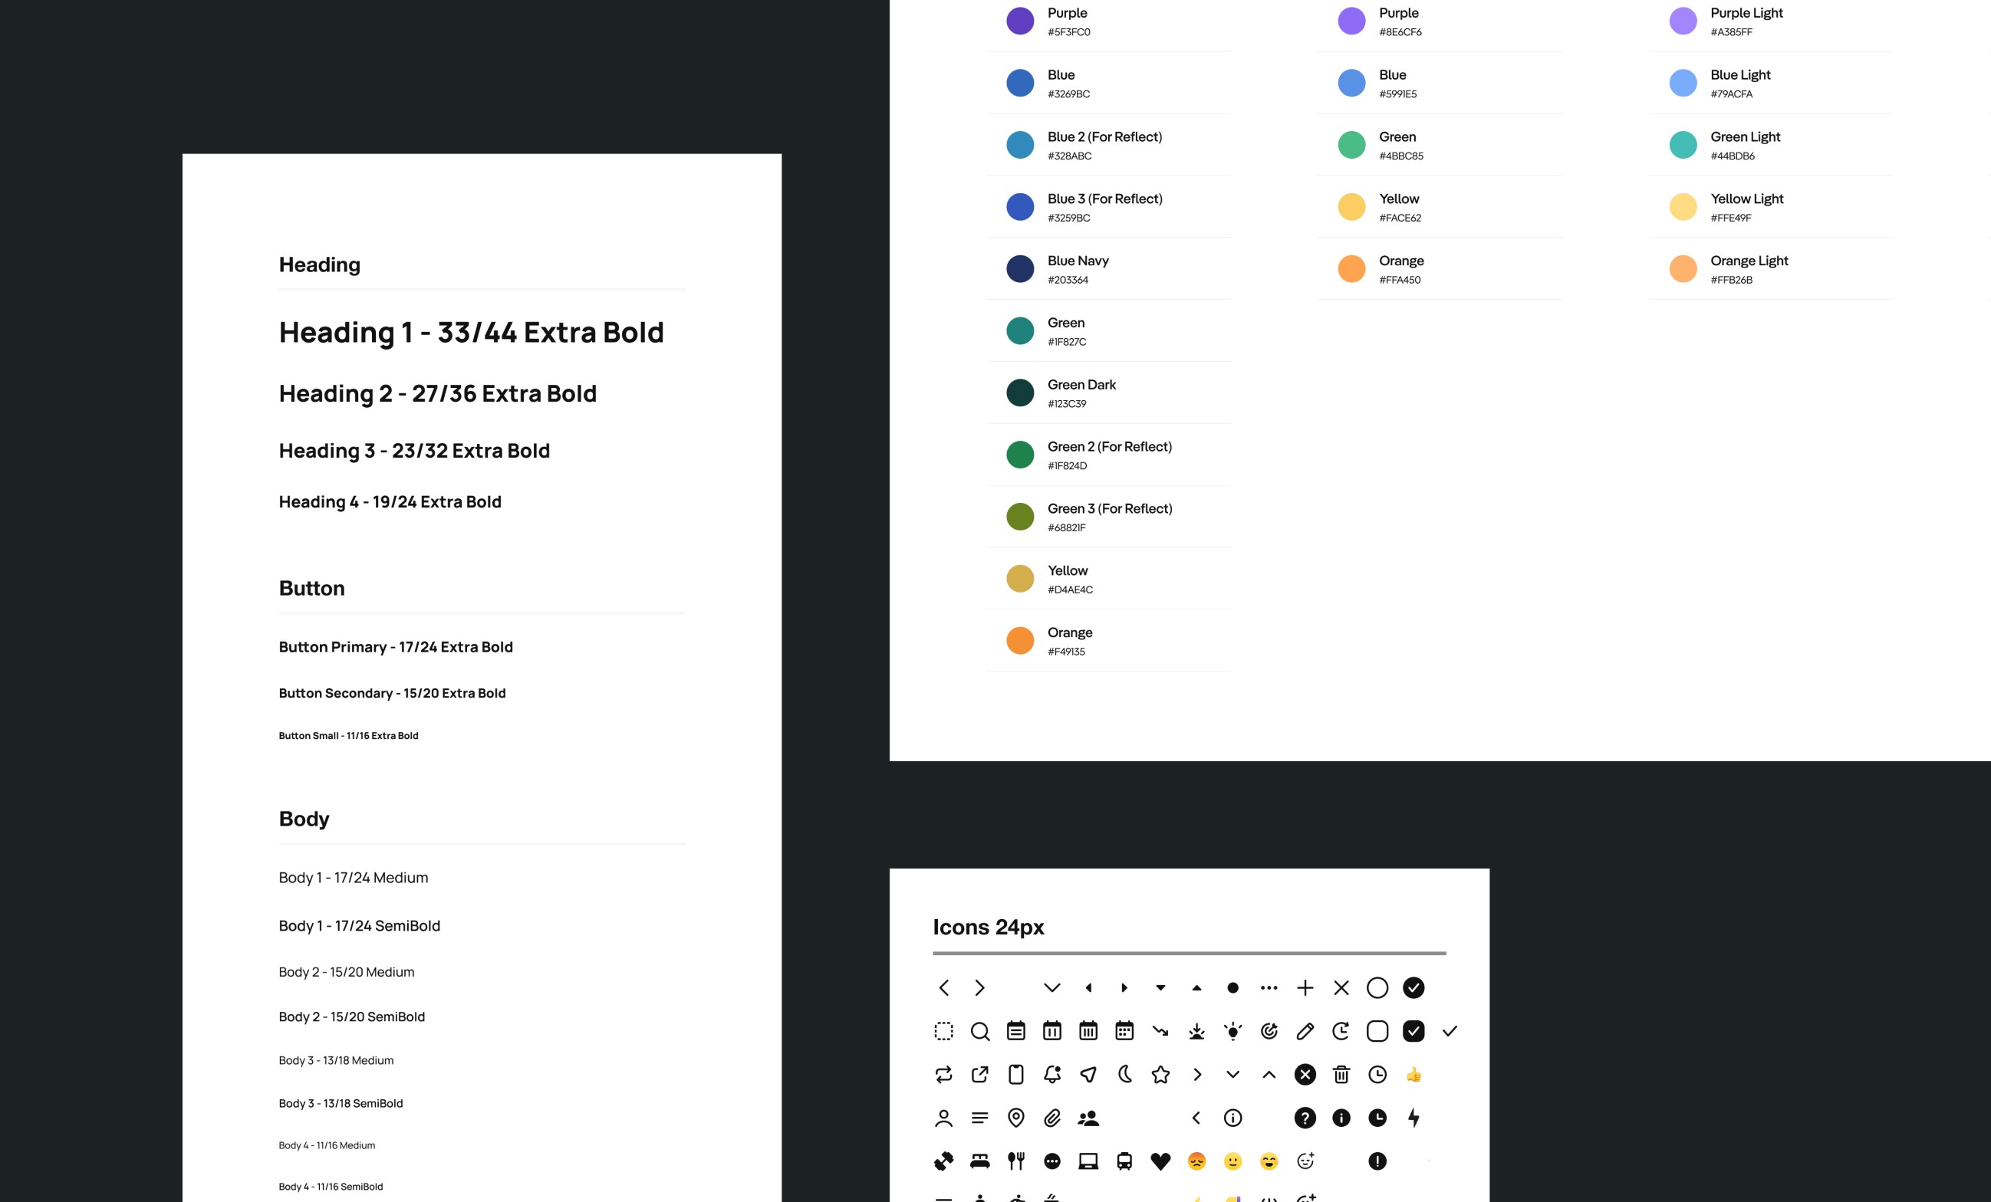The width and height of the screenshot is (1991, 1202).
Task: Select the lightbulb idea icon
Action: (1232, 1032)
